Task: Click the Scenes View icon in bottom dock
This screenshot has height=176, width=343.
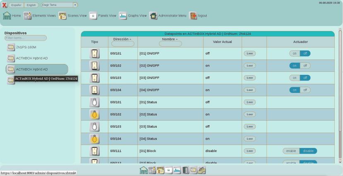Action: pyautogui.click(x=161, y=170)
